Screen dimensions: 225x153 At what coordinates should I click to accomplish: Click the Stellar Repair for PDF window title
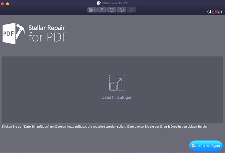[x=115, y=3]
